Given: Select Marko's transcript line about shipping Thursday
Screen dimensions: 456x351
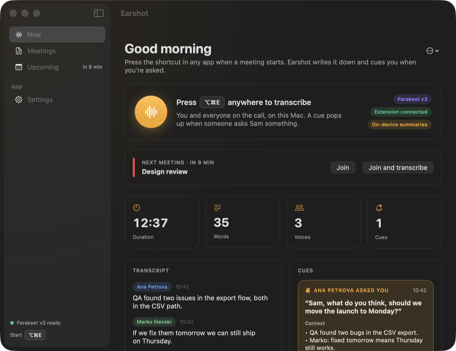Looking at the screenshot, I should click(x=194, y=337).
